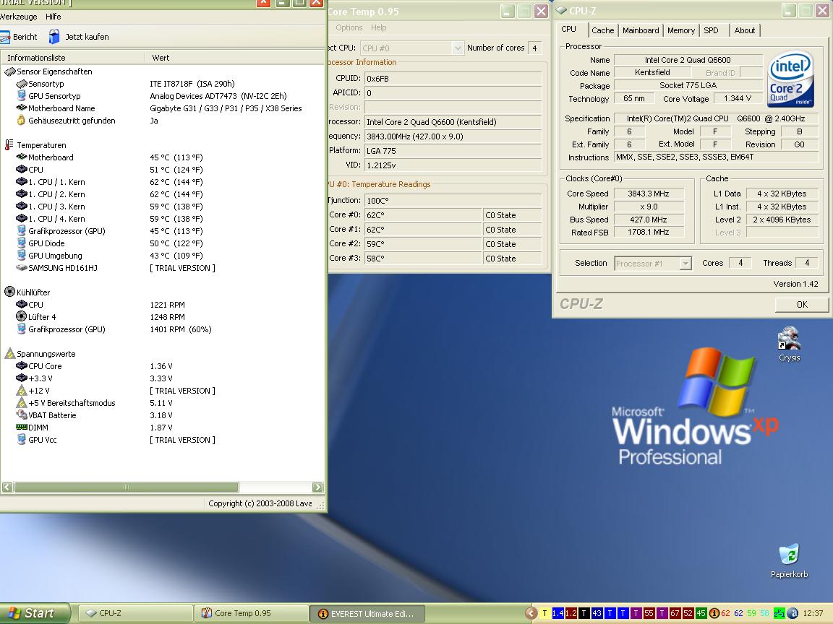Click the dark red 1.2 tray sensor icon
Viewport: 833px width, 624px height.
point(571,613)
